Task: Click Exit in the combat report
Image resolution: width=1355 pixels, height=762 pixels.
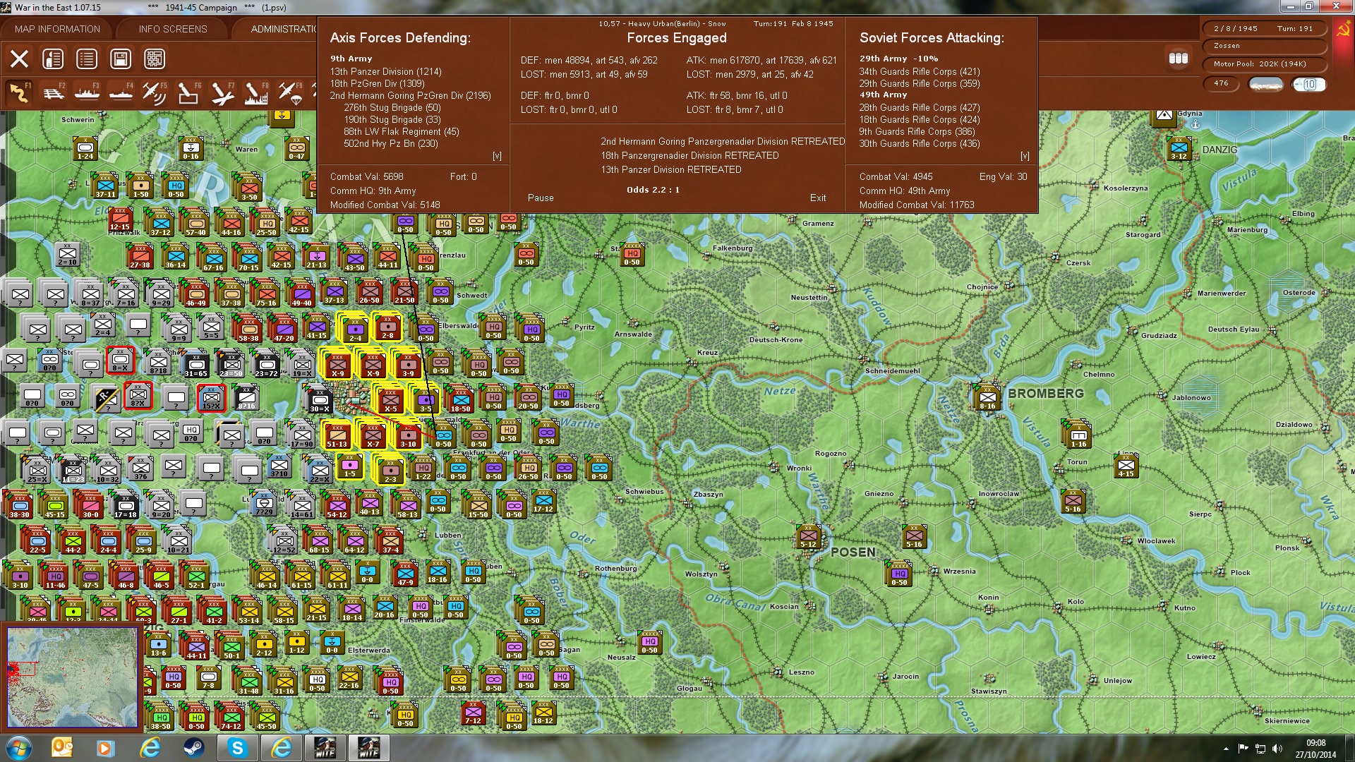Action: 818,198
